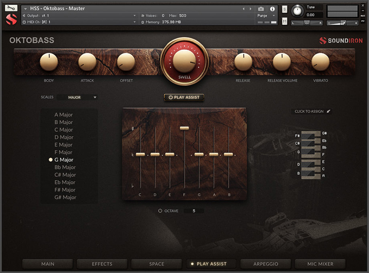This screenshot has height=273, width=369.
Task: Open the Output st. 1 dropdown
Action: click(x=79, y=16)
